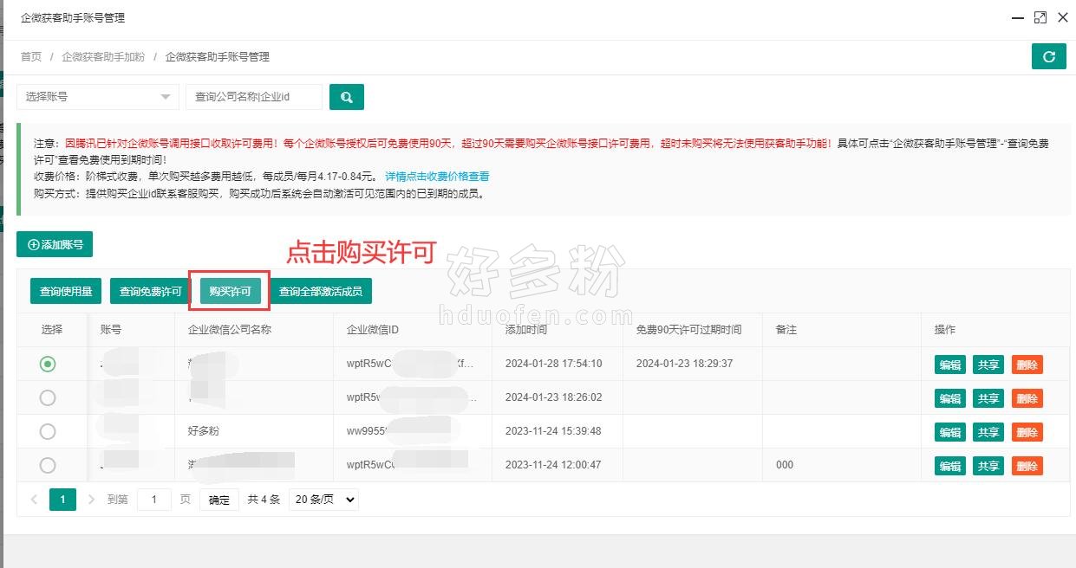Click the 共 4 条 total count text

(264, 500)
